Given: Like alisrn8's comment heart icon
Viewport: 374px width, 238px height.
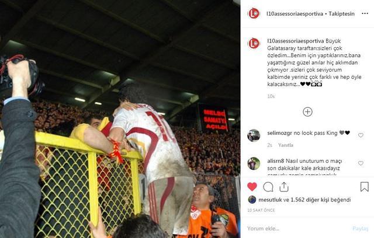Looking at the screenshot, I should [361, 163].
